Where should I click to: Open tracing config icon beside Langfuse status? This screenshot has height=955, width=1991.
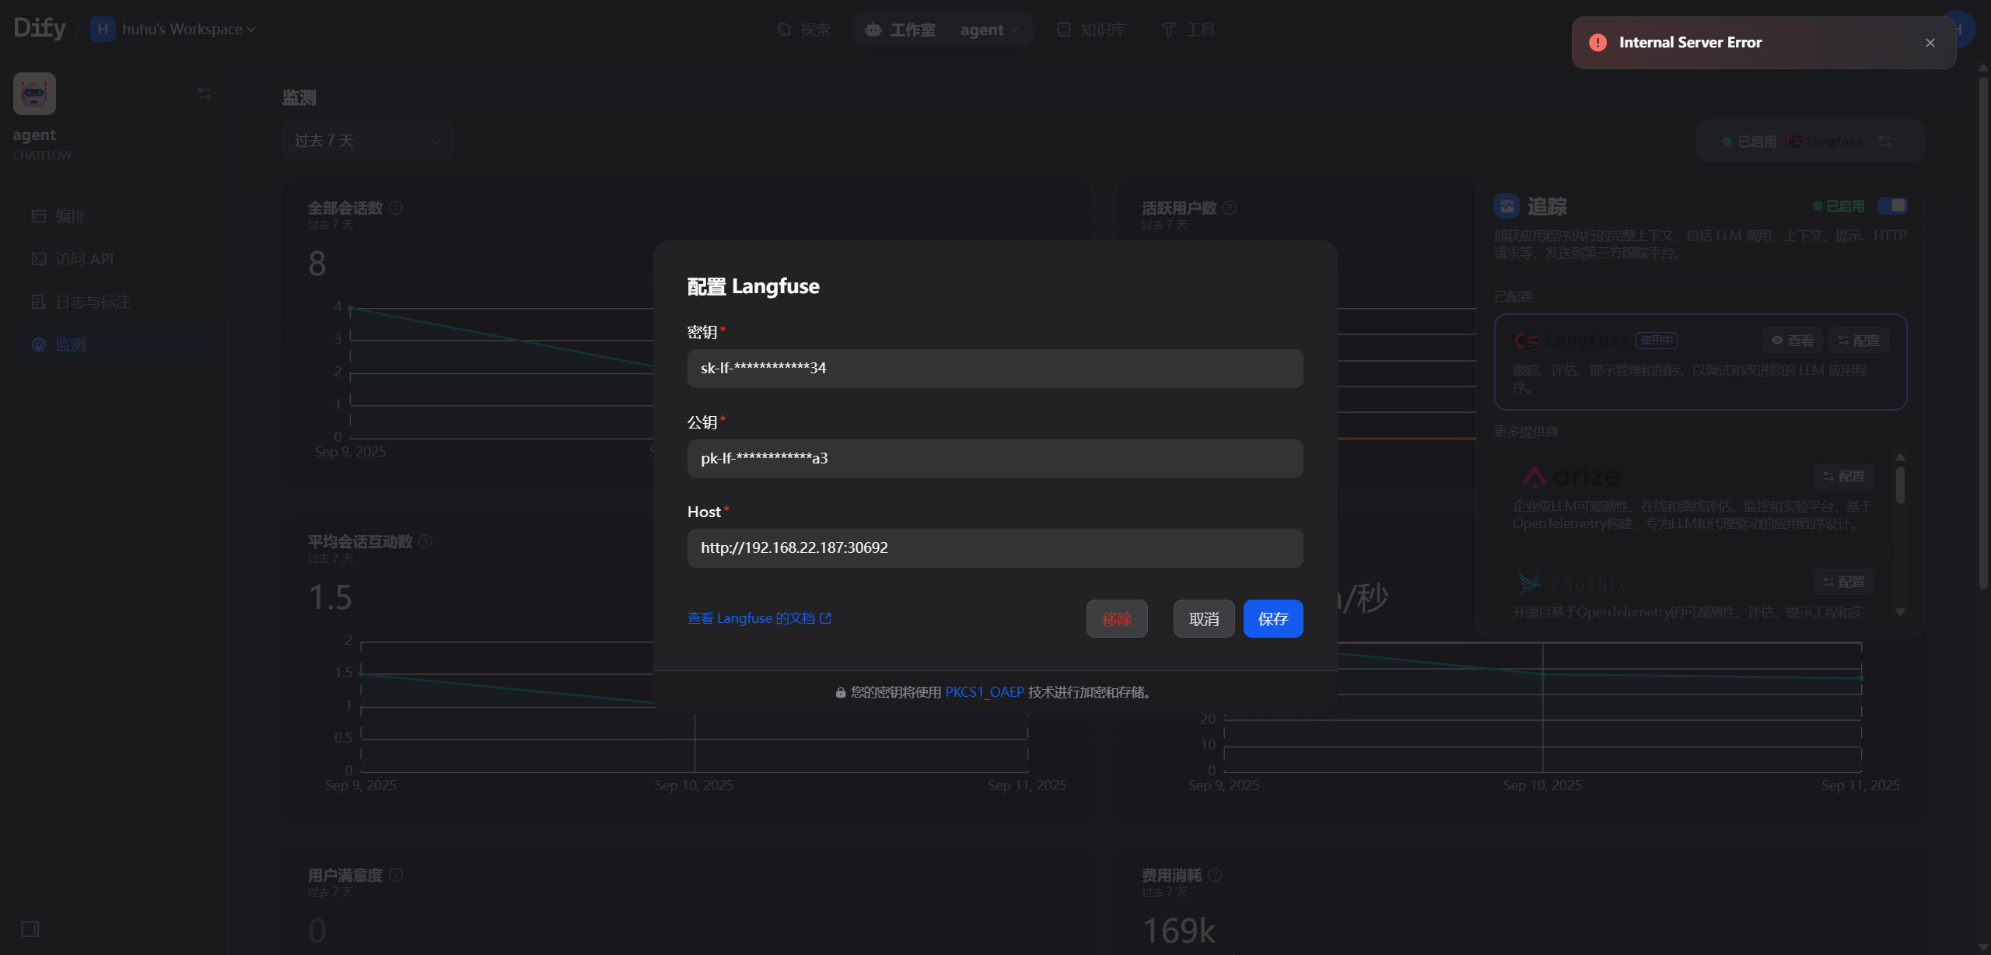coord(1885,142)
